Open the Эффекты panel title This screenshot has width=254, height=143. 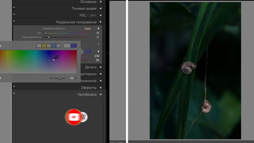click(89, 87)
